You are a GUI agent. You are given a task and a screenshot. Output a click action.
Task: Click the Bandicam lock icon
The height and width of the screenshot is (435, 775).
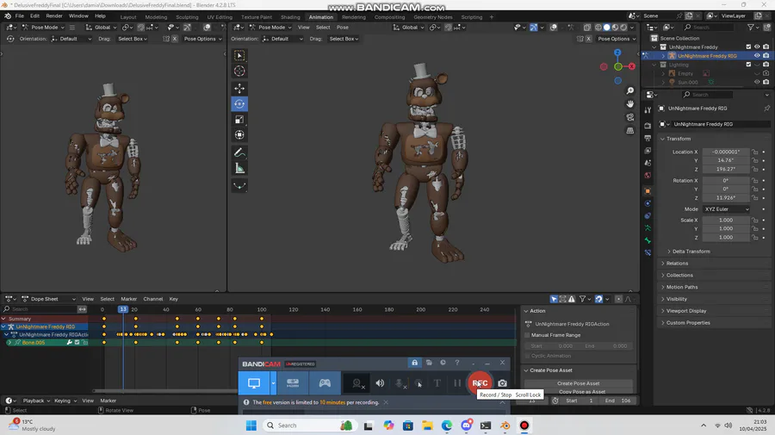click(x=415, y=363)
